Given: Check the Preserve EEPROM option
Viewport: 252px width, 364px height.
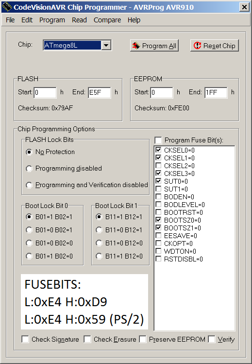Looking at the screenshot, I should click(143, 339).
